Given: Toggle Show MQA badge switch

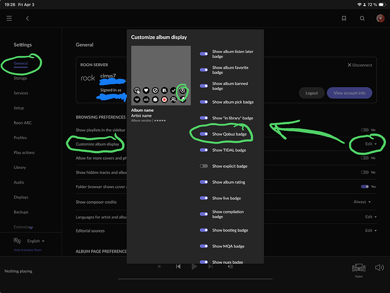Looking at the screenshot, I should coord(204,246).
